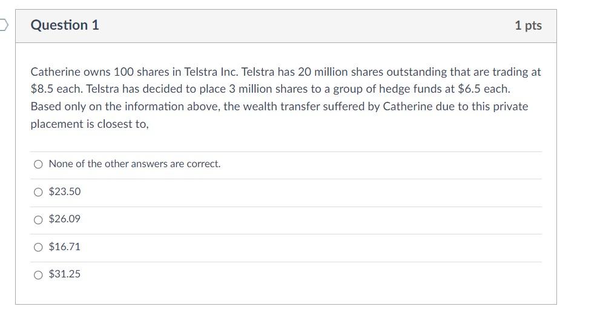Viewport: 600px width, 318px height.
Task: Flag Question 1 with the marker icon
Action: (4, 25)
